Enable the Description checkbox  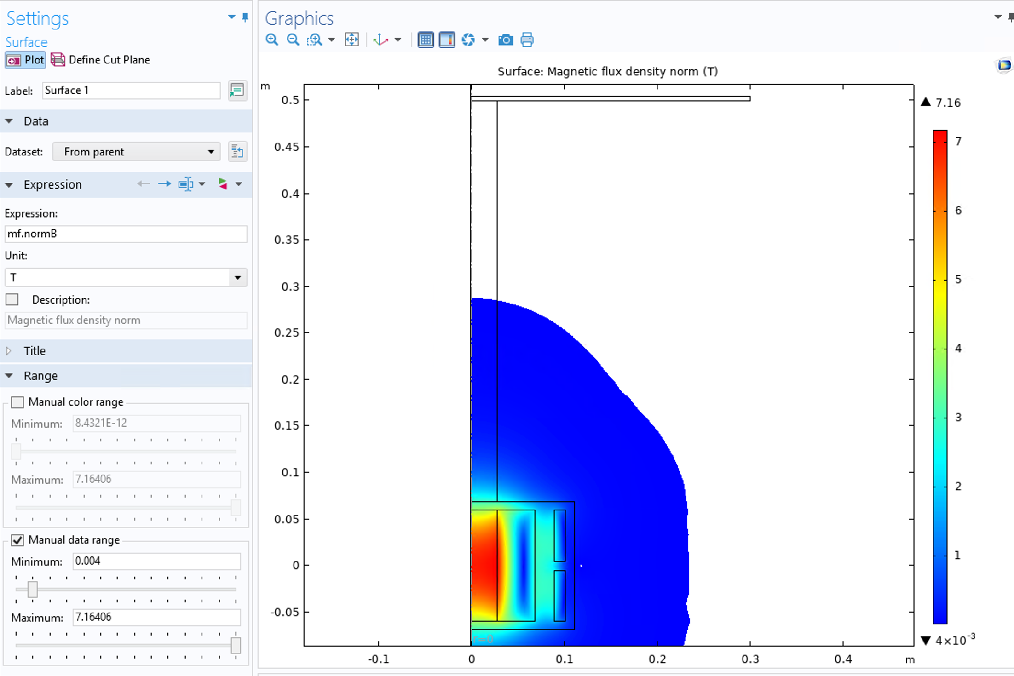tap(12, 300)
